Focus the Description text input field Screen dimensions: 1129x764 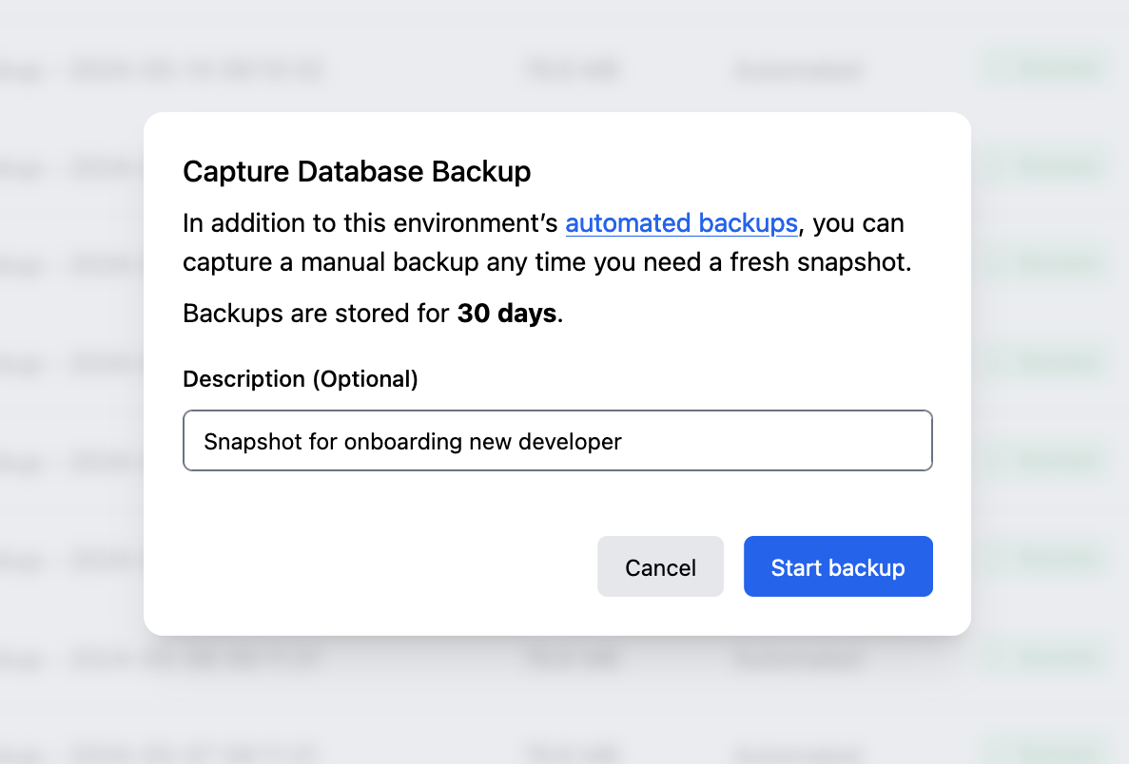point(557,440)
